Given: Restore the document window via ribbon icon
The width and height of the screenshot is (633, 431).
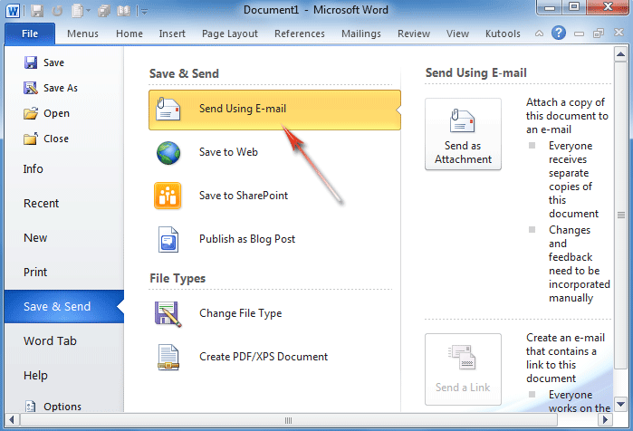Looking at the screenshot, I should click(599, 34).
